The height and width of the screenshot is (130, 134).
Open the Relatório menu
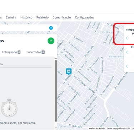(43, 17)
